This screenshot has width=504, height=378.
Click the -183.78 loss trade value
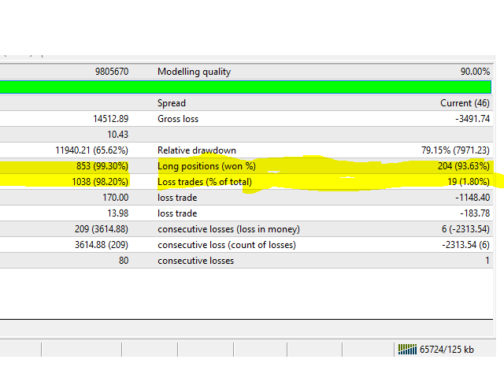pos(475,213)
